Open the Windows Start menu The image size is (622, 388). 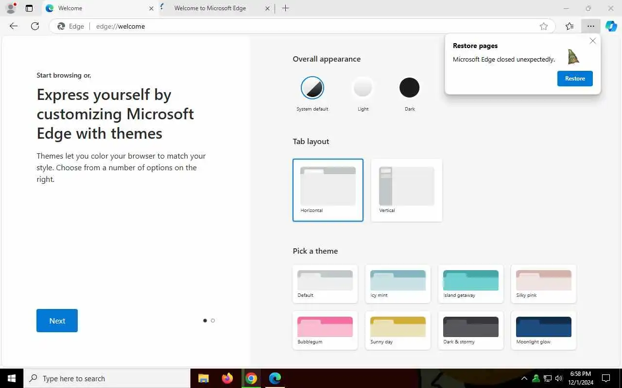coord(12,378)
